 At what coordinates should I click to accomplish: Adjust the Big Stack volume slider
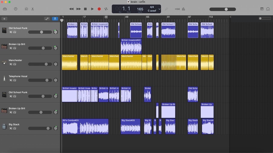pos(40,128)
